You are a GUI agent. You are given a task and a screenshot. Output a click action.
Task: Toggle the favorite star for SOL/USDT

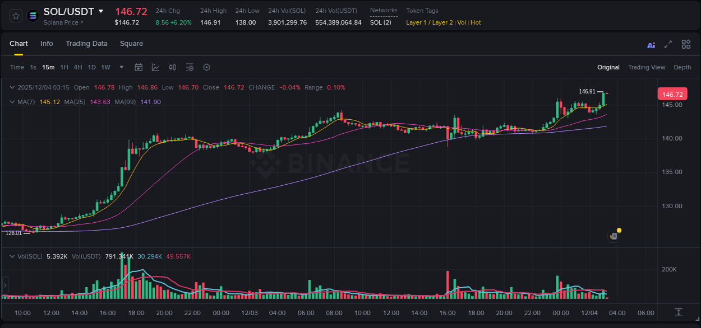point(15,16)
